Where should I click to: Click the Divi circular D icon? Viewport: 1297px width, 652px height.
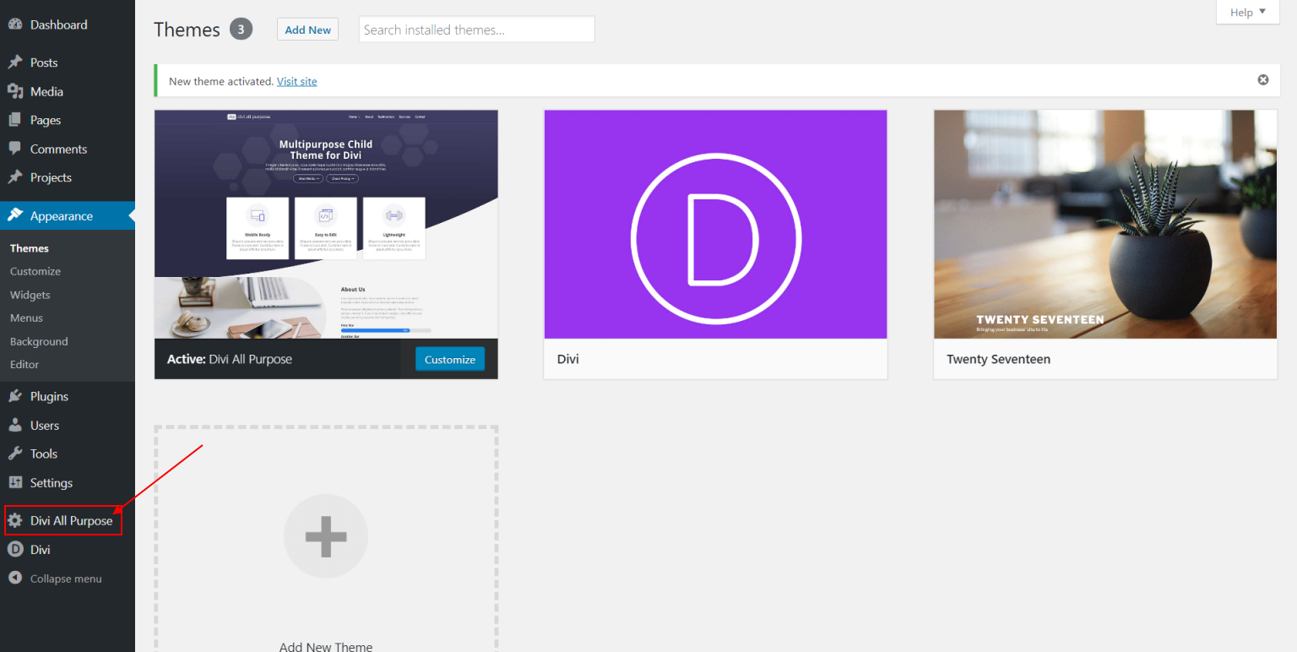pos(15,549)
